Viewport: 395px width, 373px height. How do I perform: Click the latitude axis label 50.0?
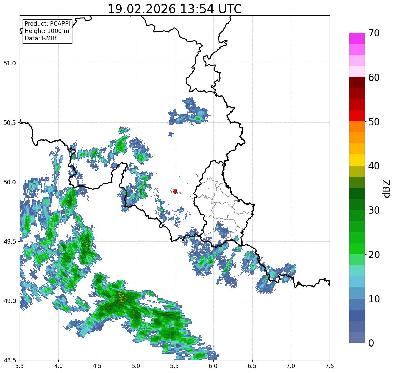[10, 182]
